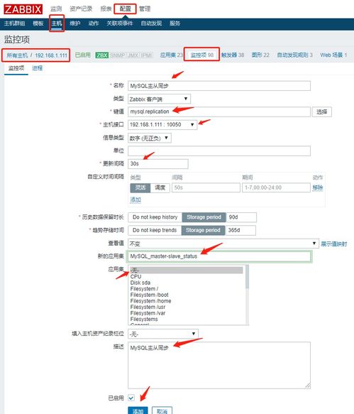Go to 服务 submenu
This screenshot has width=354, height=414.
[x=175, y=23]
